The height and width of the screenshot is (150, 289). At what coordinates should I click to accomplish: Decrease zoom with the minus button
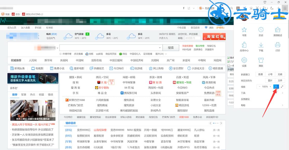(259, 87)
